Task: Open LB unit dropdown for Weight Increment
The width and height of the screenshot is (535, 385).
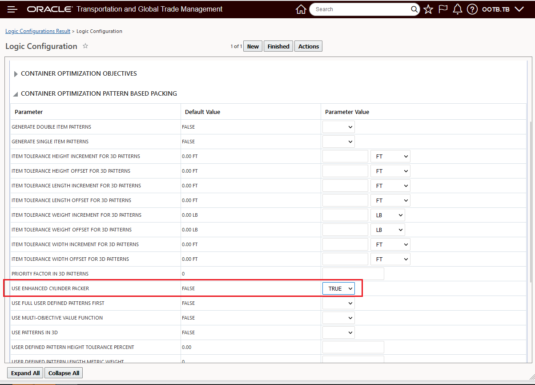Action: 388,215
